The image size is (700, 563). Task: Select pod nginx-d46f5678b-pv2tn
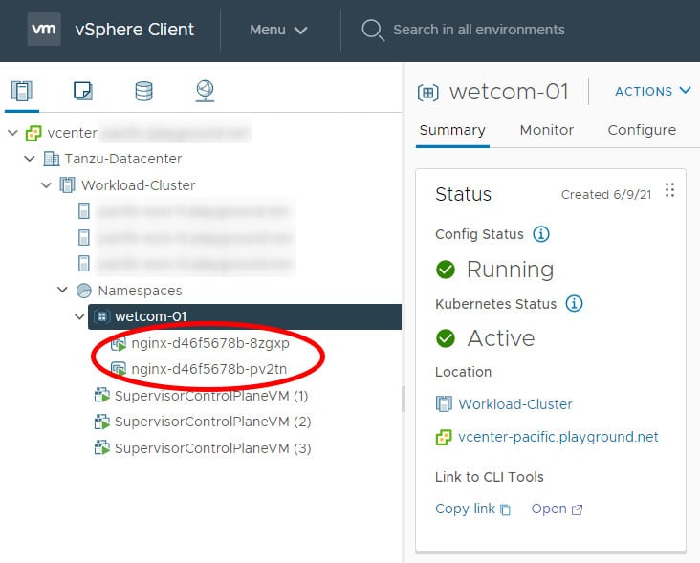pyautogui.click(x=208, y=369)
